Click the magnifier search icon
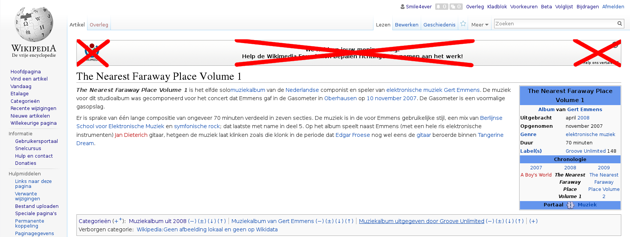 click(620, 23)
